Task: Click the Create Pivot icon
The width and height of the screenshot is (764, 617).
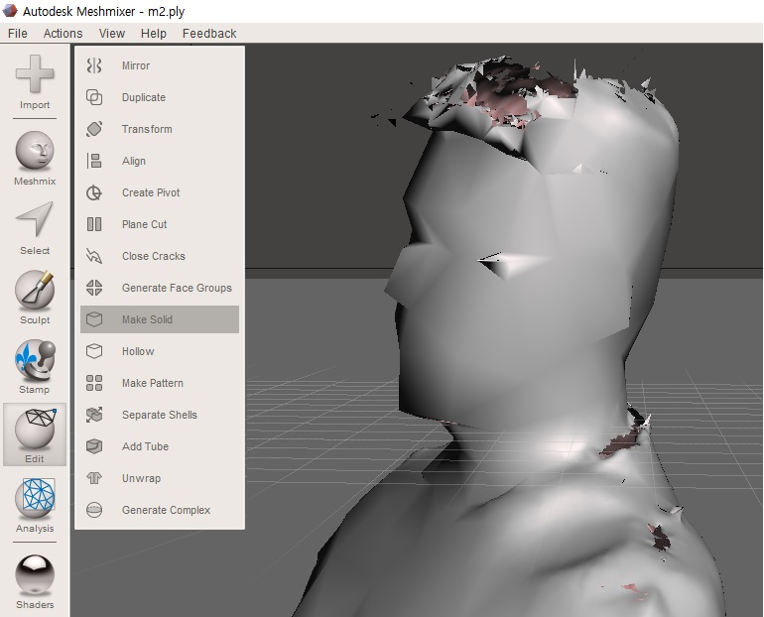Action: [94, 192]
